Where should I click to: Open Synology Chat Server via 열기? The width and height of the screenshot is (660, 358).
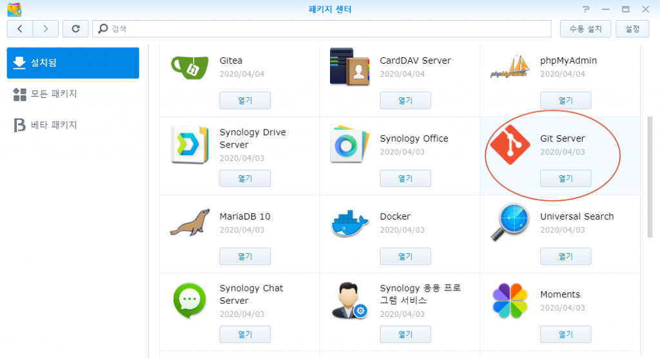click(x=245, y=334)
